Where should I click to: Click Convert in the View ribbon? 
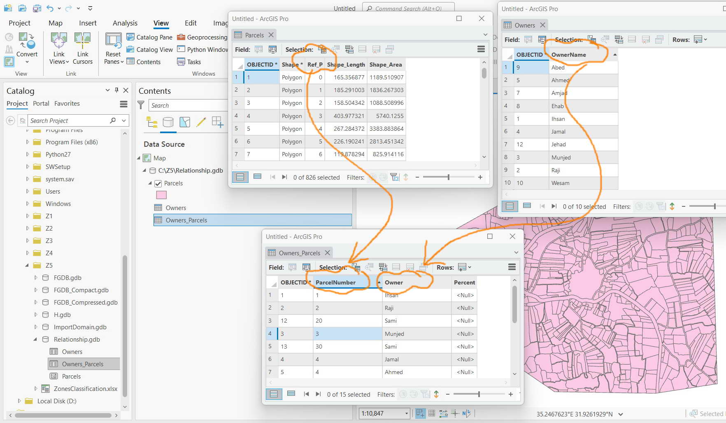tap(27, 45)
